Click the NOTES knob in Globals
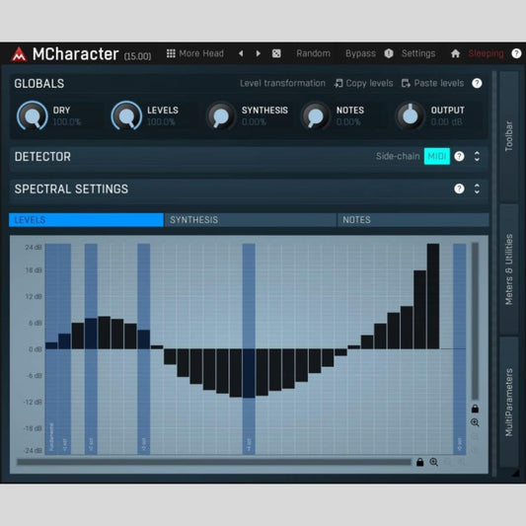 click(x=316, y=116)
